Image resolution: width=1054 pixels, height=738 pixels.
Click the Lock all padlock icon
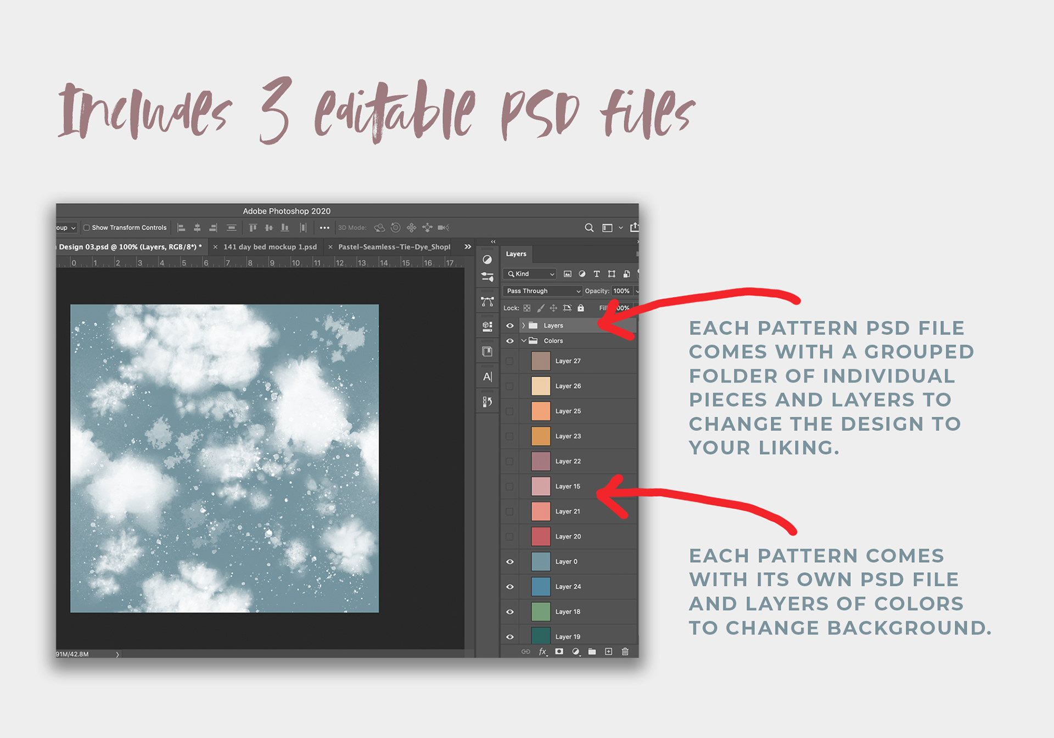581,308
